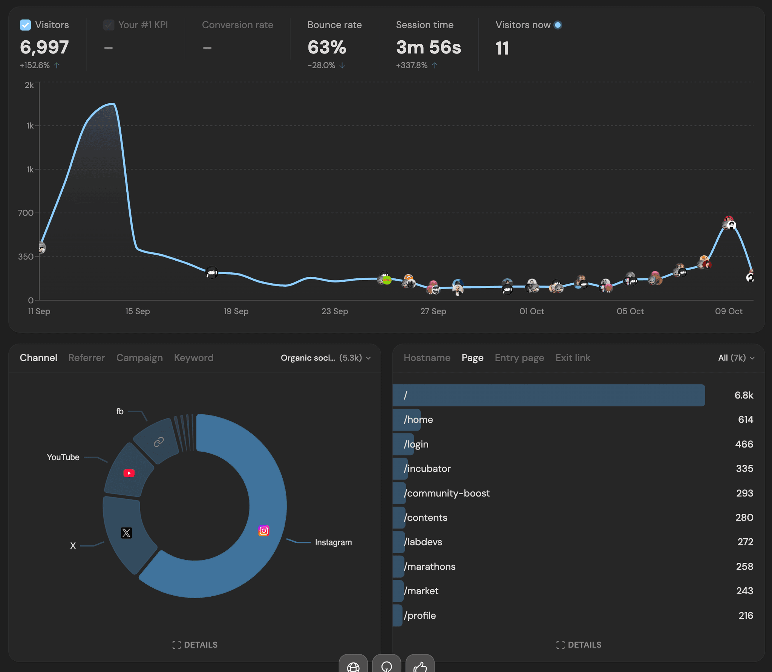Open the Hostname tab

point(427,358)
